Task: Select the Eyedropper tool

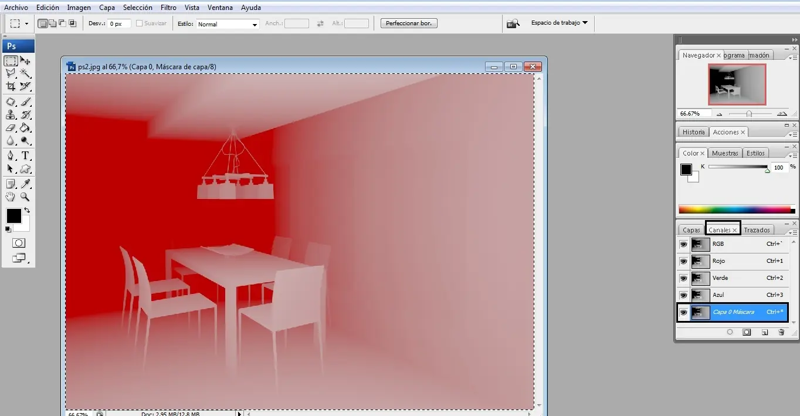Action: point(25,184)
